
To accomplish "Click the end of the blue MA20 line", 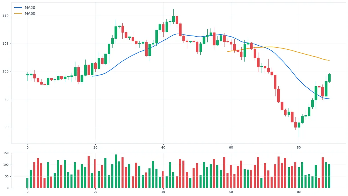I will pyautogui.click(x=329, y=99).
